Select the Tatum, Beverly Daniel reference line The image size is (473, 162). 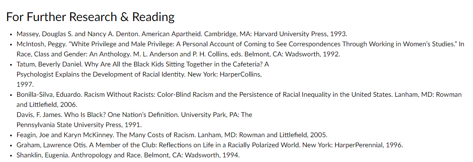(x=143, y=64)
